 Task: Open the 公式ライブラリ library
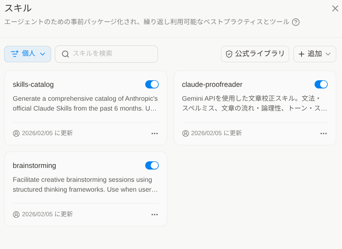pos(255,54)
